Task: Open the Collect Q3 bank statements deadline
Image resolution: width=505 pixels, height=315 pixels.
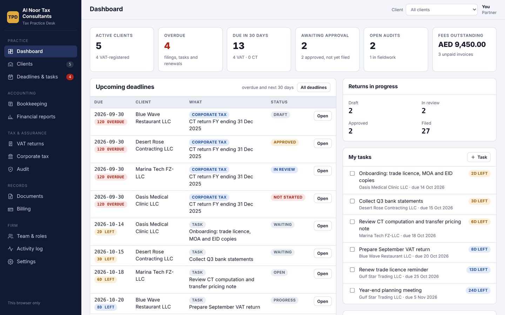Action: pyautogui.click(x=323, y=253)
